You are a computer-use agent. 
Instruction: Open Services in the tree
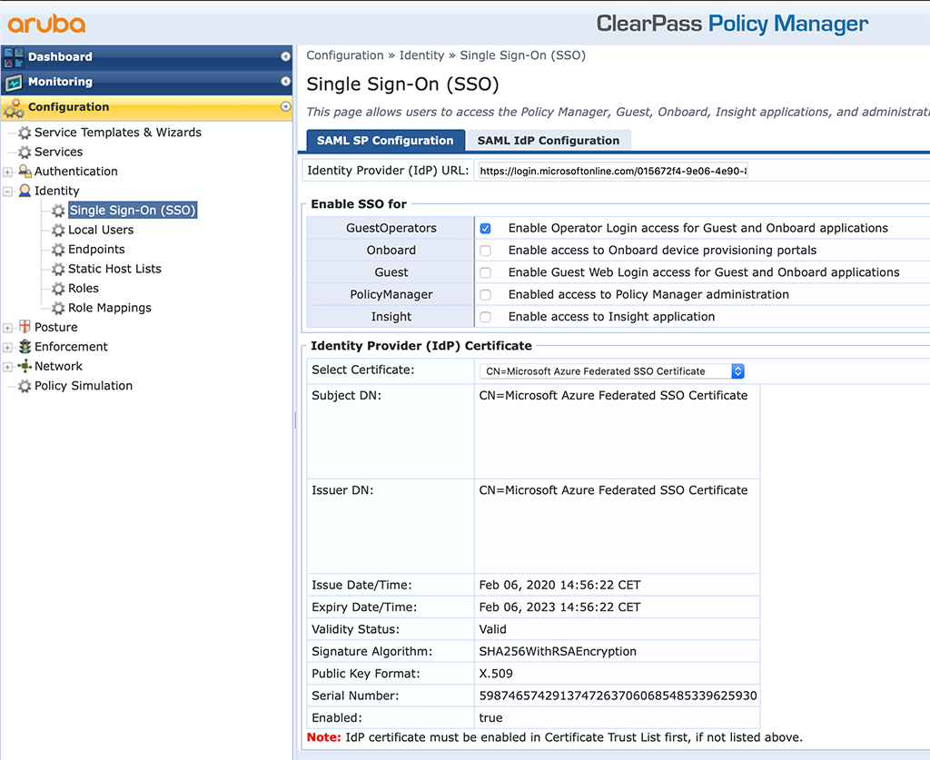click(x=59, y=152)
